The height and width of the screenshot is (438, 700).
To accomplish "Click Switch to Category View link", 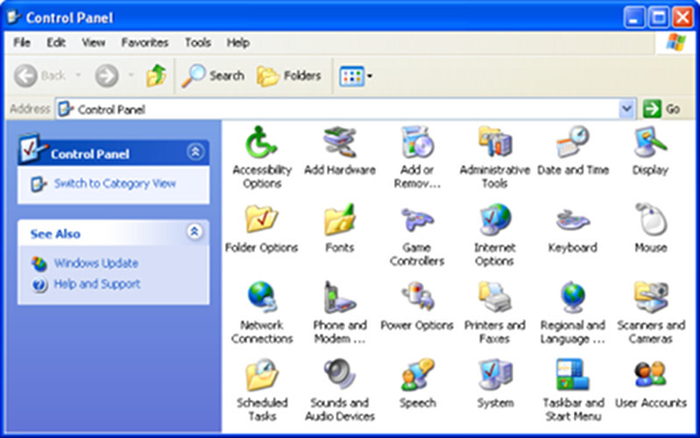I will point(114,184).
